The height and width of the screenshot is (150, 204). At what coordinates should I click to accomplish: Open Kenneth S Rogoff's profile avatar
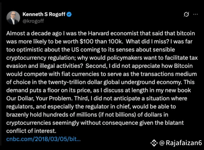[x=13, y=18]
